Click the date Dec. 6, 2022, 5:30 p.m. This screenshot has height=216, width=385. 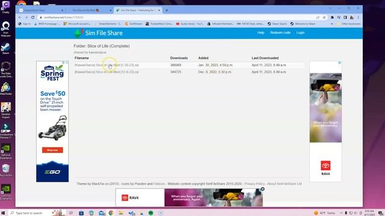[x=215, y=72]
